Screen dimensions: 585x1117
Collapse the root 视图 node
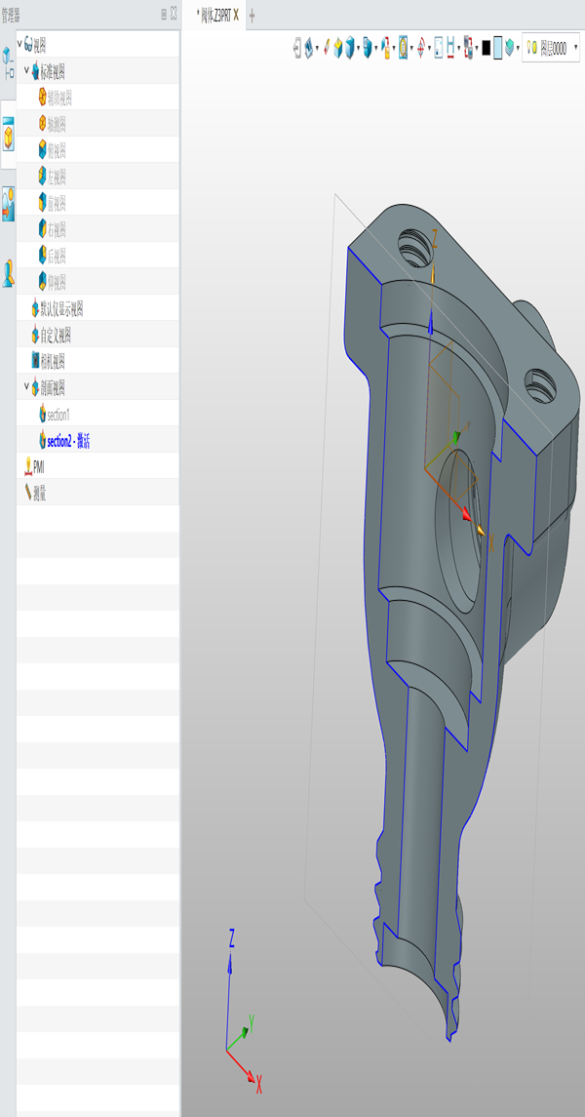(19, 44)
